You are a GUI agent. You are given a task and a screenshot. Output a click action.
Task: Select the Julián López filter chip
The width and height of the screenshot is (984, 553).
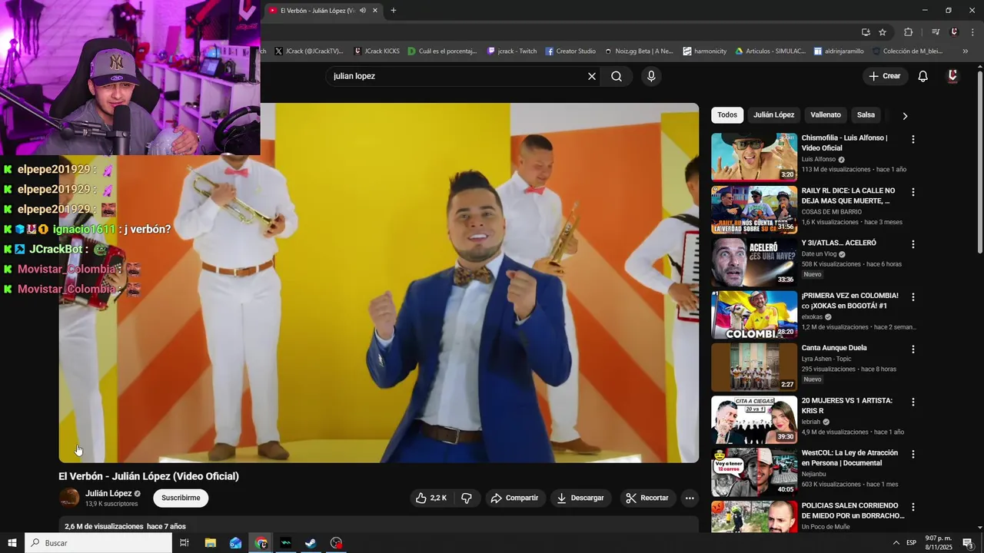773,115
